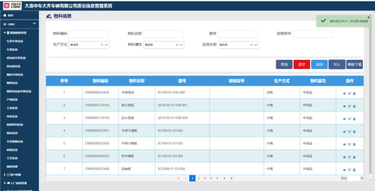Edit the row 3 material CNR0000120163
The image size is (375, 191).
point(349,119)
